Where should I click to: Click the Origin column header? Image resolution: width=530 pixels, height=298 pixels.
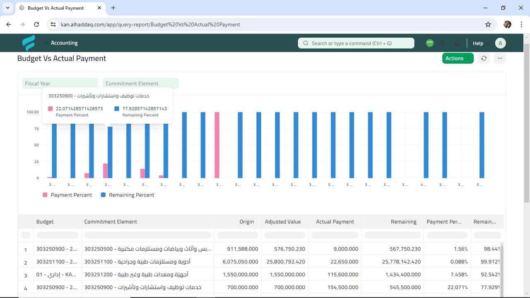pos(238,222)
